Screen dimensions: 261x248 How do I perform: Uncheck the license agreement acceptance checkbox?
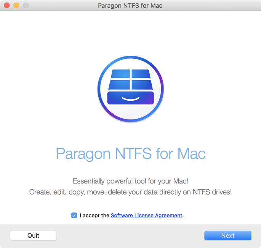[x=74, y=215]
